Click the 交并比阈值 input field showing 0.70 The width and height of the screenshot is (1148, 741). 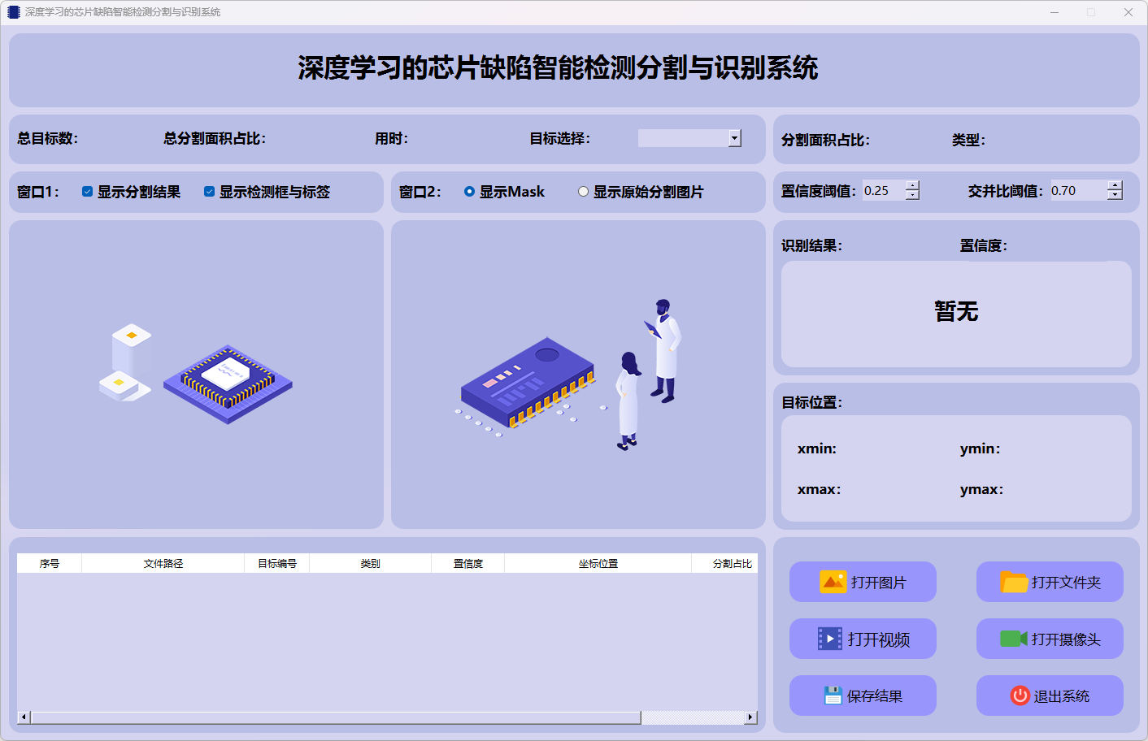(x=1079, y=190)
